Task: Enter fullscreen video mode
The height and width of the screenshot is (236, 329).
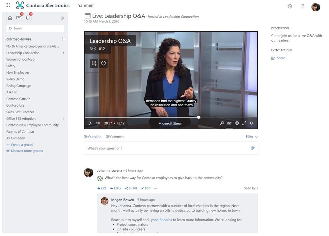Action: click(244, 123)
